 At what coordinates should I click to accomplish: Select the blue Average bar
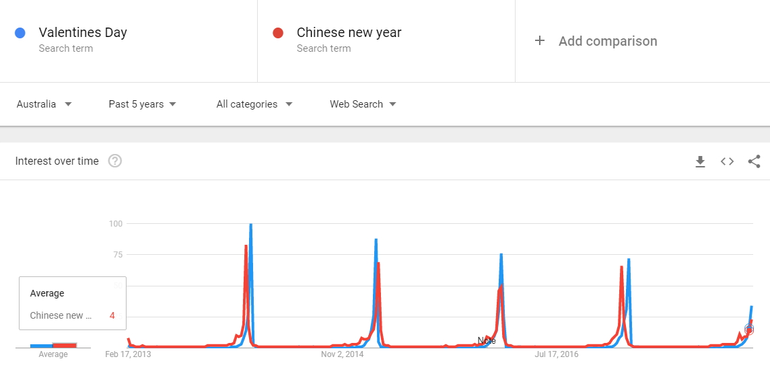41,346
